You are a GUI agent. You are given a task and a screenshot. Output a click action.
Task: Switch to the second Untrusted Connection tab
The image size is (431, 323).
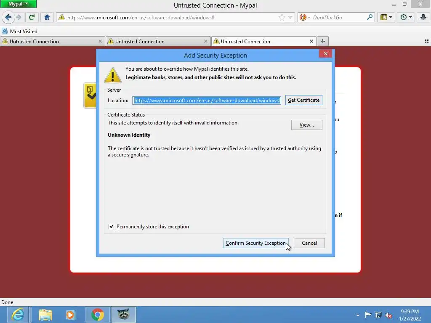pyautogui.click(x=158, y=41)
